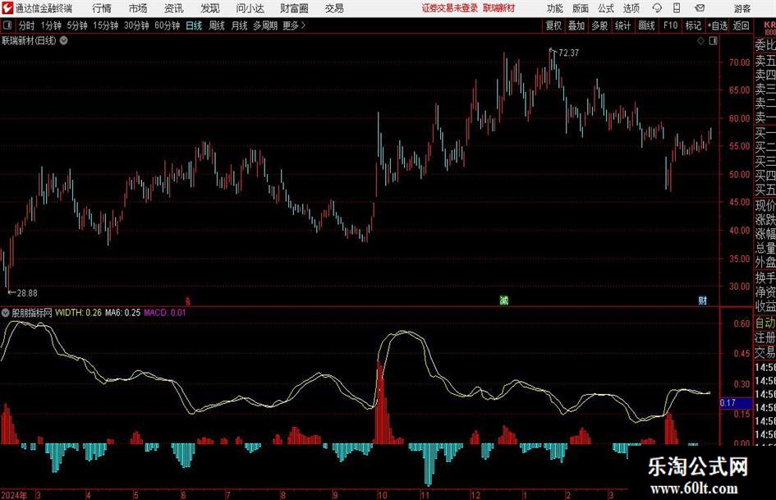Click the 72.37 high price label
This screenshot has width=776, height=500.
pyautogui.click(x=568, y=53)
